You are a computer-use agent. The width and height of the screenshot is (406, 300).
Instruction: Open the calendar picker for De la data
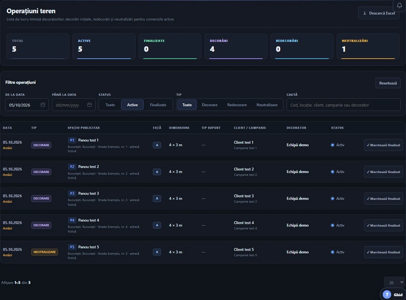point(43,105)
